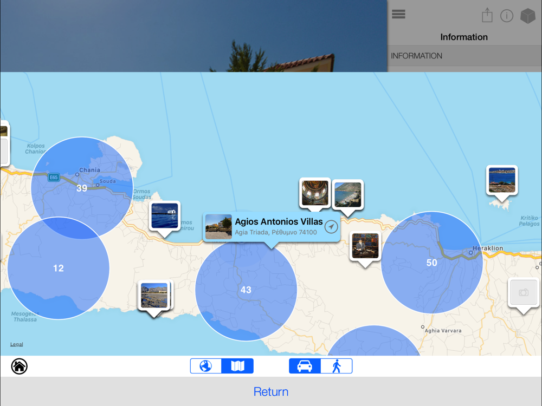Tap the home icon at bottom left
This screenshot has width=542, height=406.
click(19, 366)
